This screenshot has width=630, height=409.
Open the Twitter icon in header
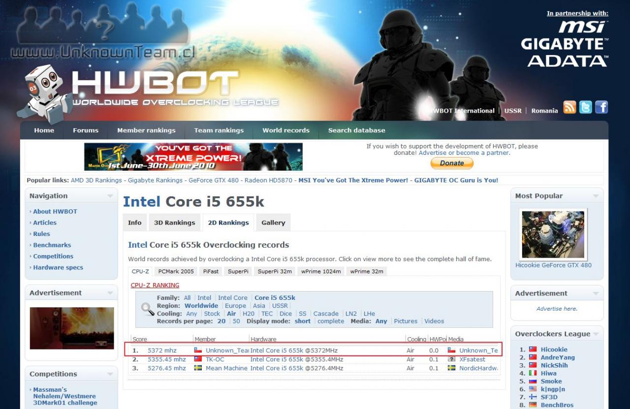(585, 107)
